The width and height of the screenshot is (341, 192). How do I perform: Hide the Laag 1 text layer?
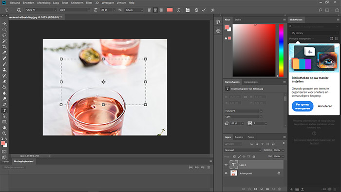click(226, 165)
